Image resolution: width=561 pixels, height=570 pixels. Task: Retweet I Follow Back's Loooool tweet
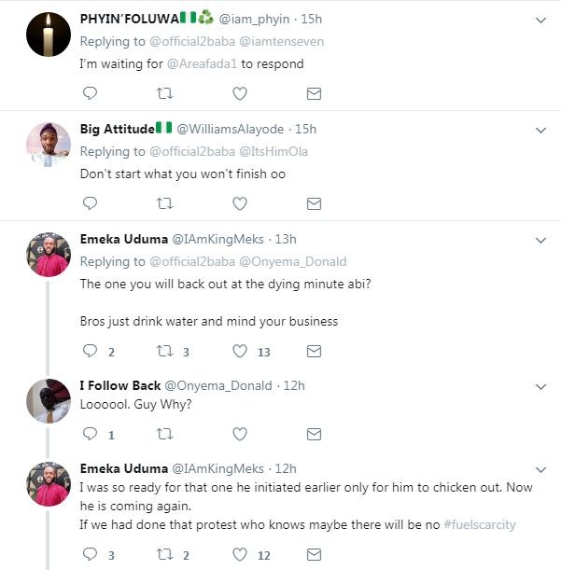[x=165, y=434]
